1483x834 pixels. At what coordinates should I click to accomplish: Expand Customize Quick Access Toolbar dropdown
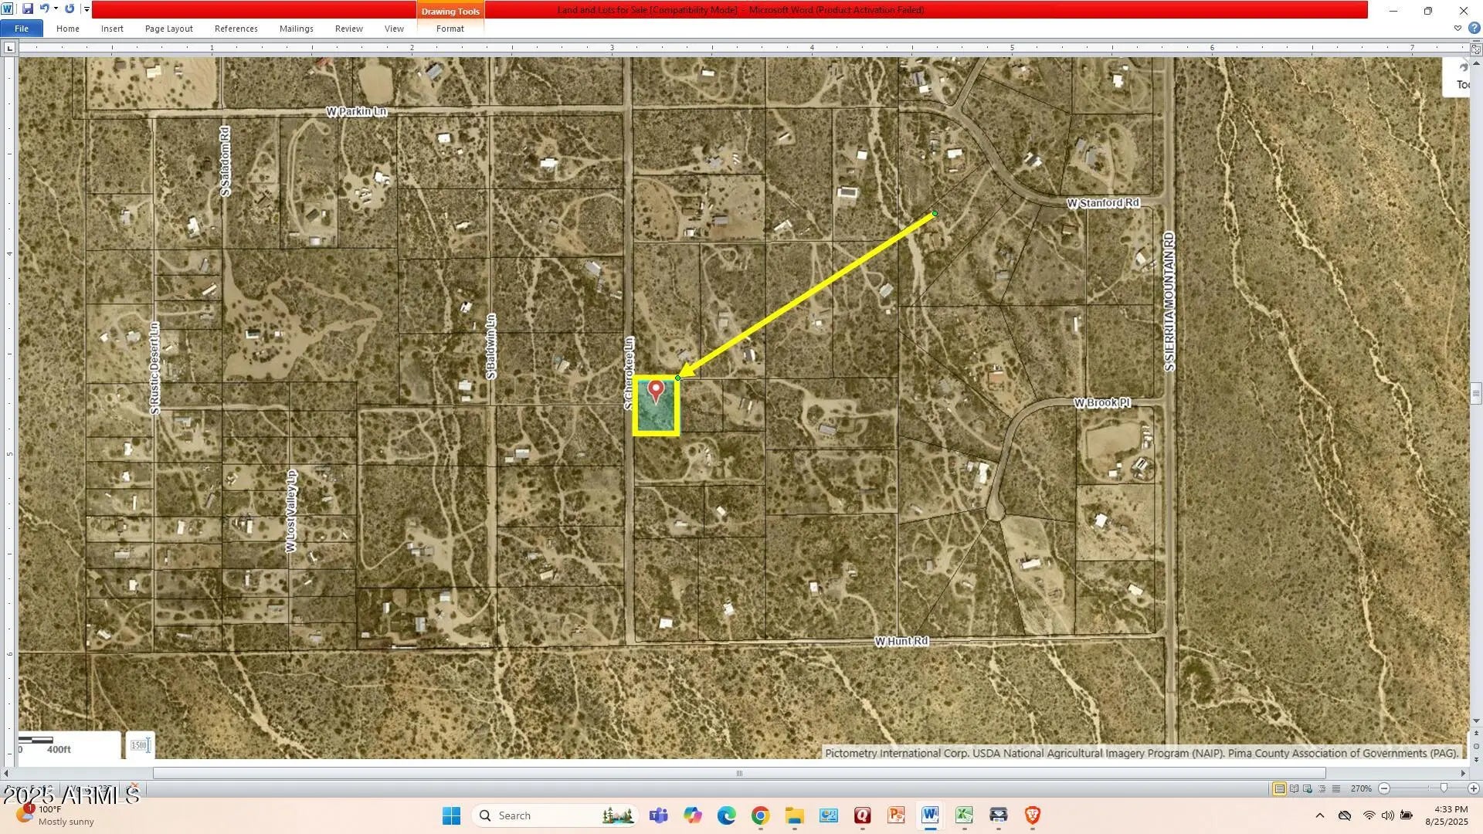click(87, 9)
